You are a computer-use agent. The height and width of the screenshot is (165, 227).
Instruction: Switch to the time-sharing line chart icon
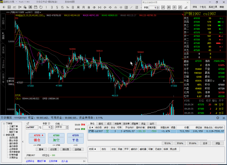click(15, 7)
